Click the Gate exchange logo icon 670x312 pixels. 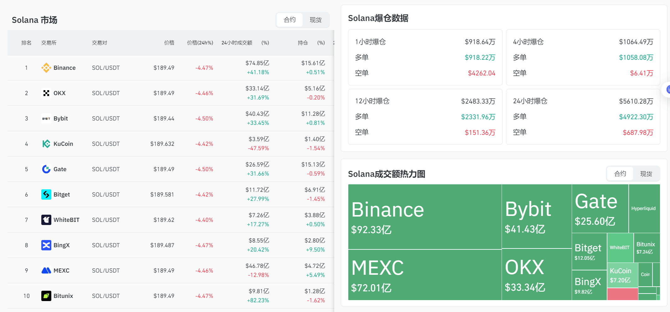pyautogui.click(x=46, y=169)
